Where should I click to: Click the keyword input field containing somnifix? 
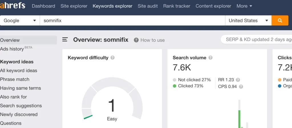(x=132, y=20)
